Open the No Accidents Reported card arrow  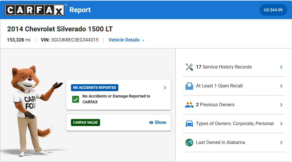[x=165, y=88]
